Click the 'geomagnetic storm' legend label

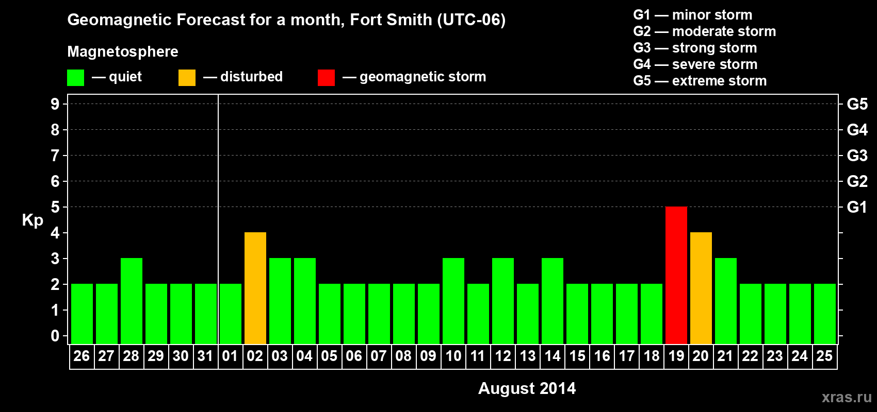[x=423, y=77]
